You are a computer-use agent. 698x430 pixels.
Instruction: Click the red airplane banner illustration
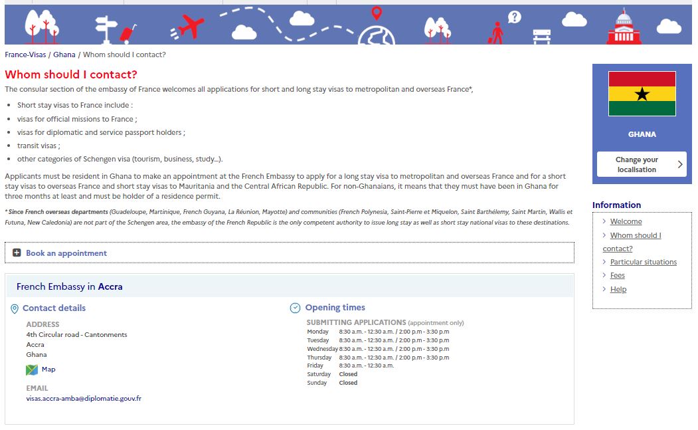click(x=188, y=27)
